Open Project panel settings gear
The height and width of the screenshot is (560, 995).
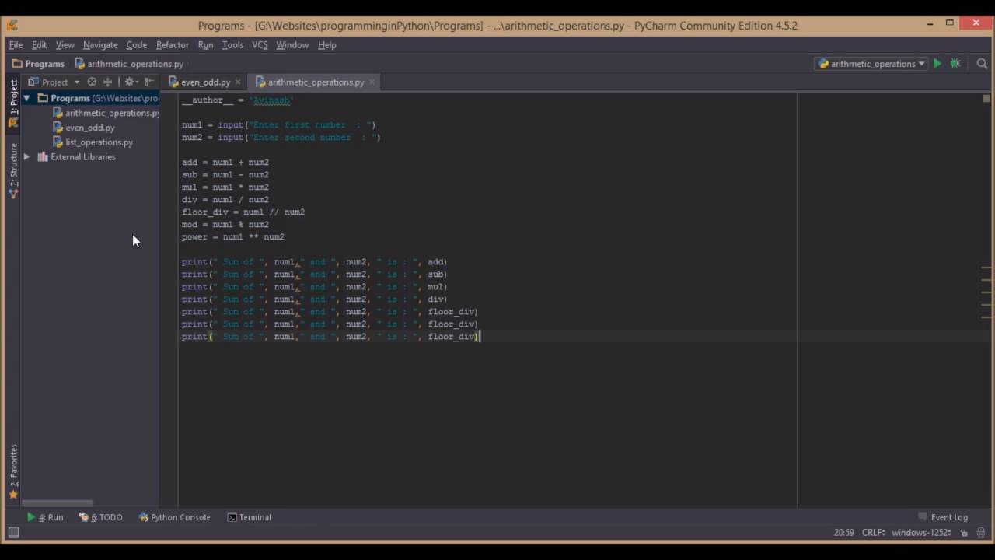(x=130, y=82)
